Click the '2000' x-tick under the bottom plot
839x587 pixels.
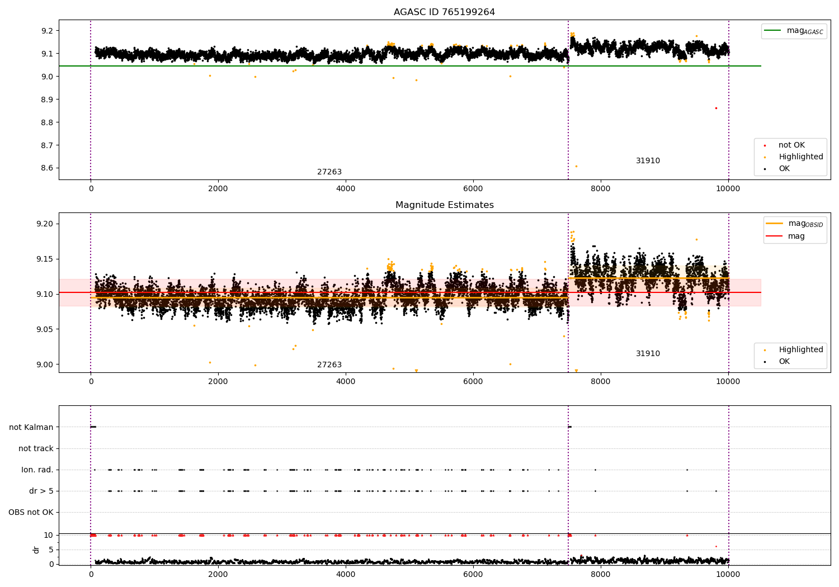218,575
